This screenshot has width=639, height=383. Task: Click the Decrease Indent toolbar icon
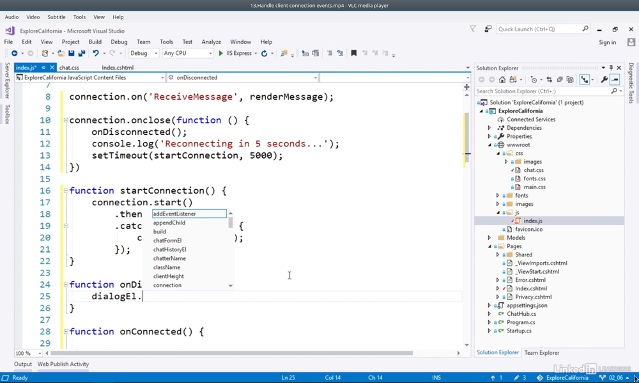point(305,54)
